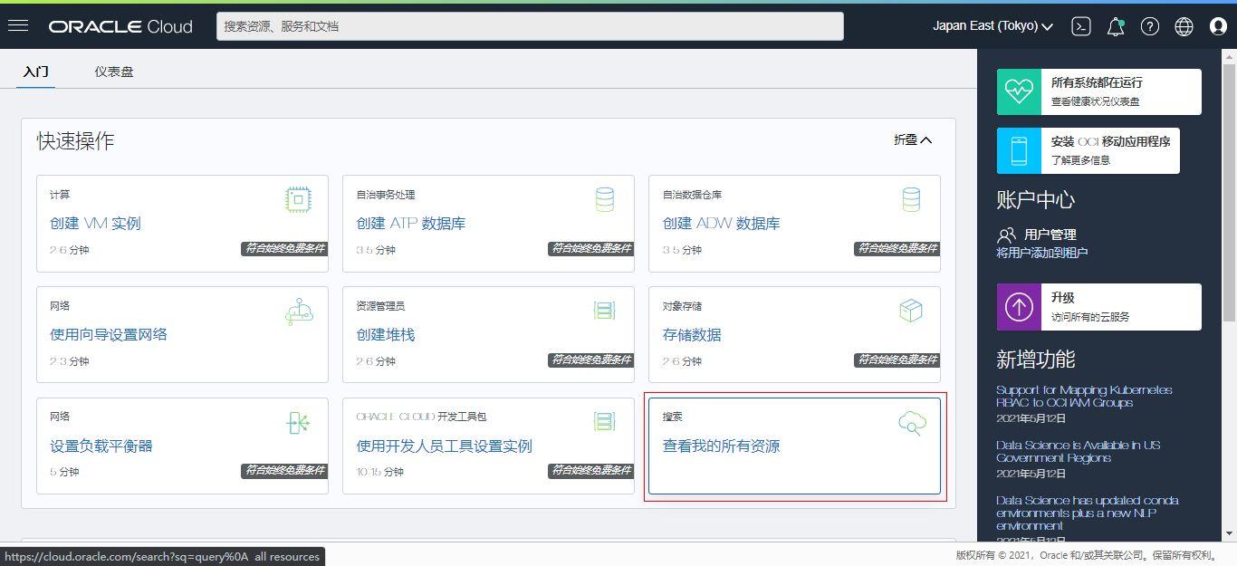The width and height of the screenshot is (1237, 566).
Task: Click the 符合始终免费条件 badge on 创建堆栈 card
Action: [x=590, y=360]
